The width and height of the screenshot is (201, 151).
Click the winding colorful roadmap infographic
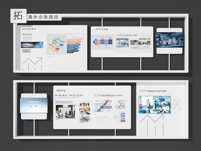coord(57,44)
